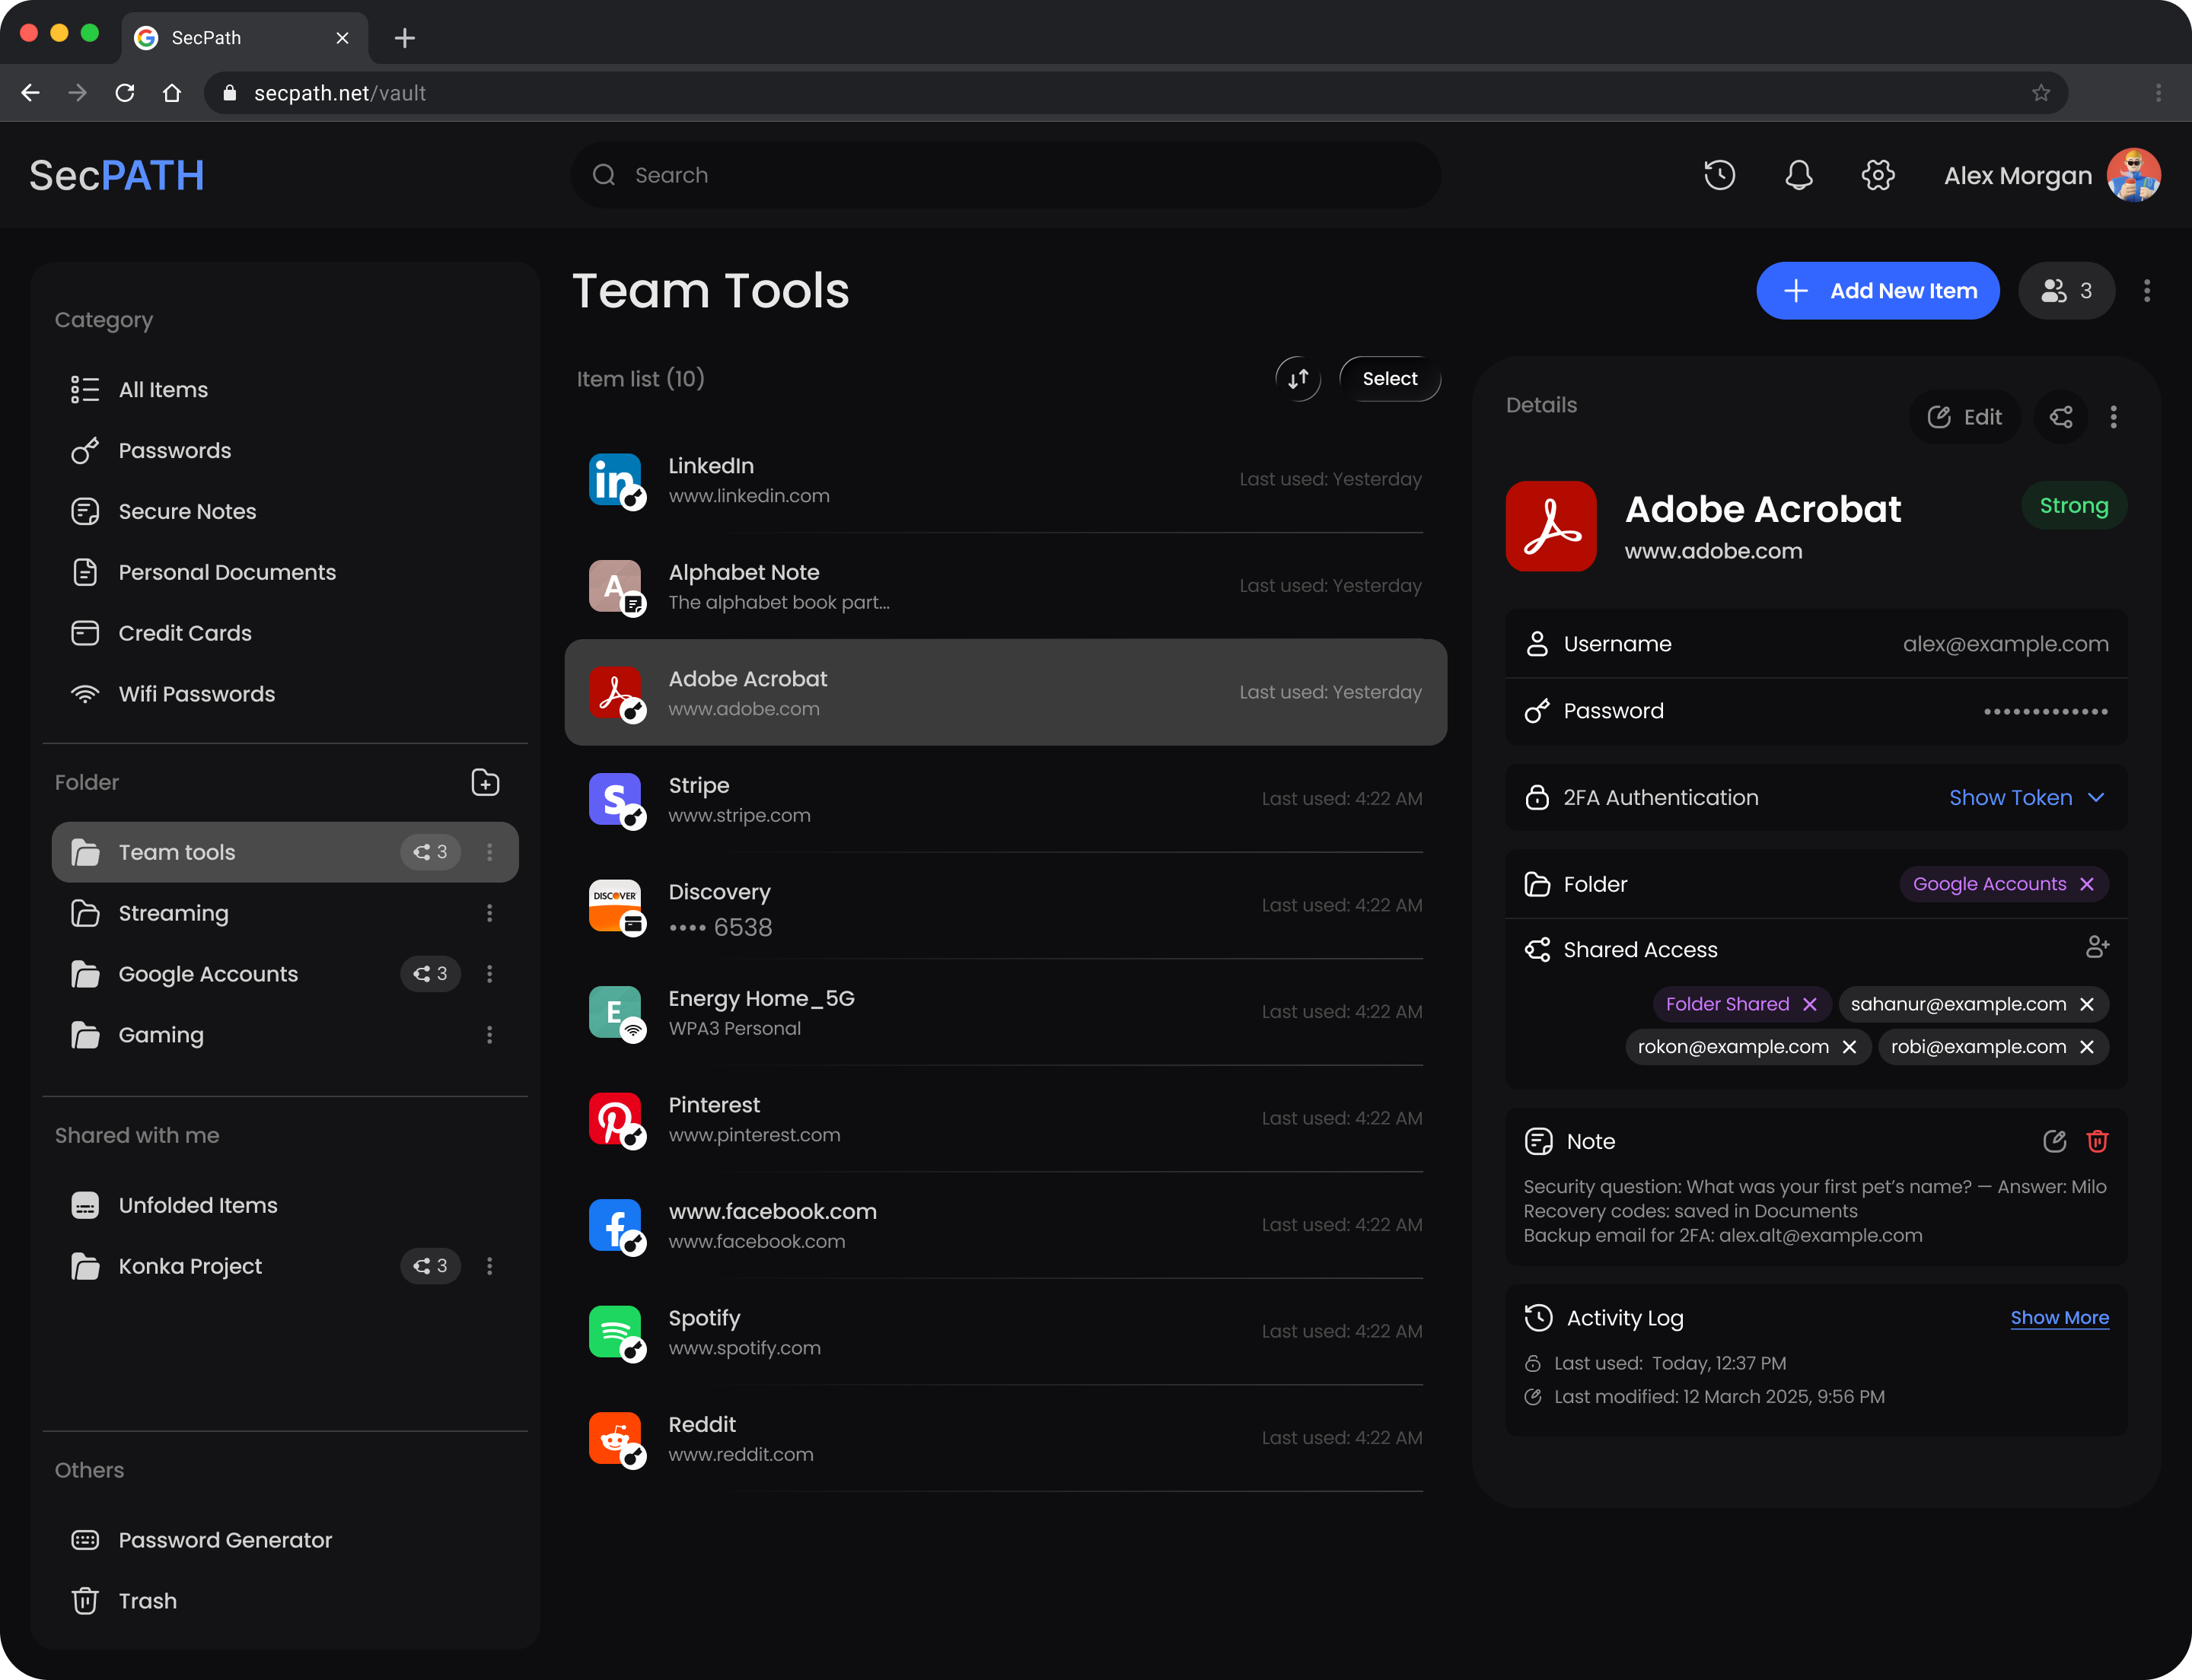The image size is (2192, 1680).
Task: Open Details panel three-dot menu
Action: 2113,417
